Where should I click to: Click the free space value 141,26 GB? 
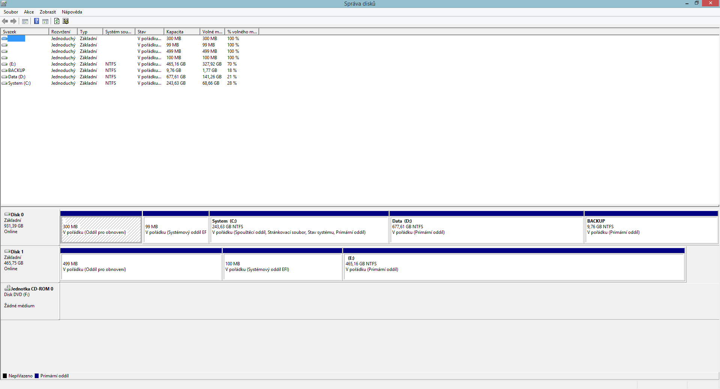click(x=212, y=77)
